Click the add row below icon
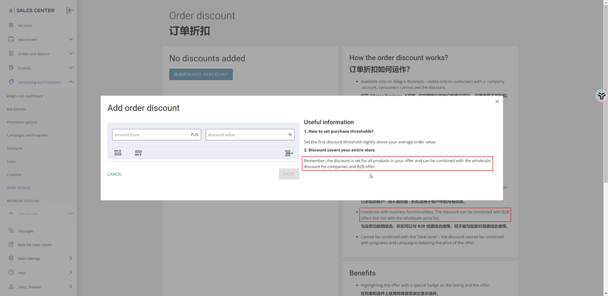Screen dimensions: 608x296 (138, 153)
